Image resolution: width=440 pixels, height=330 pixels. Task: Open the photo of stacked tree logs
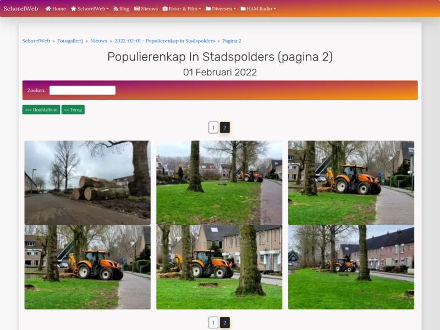coord(87,183)
